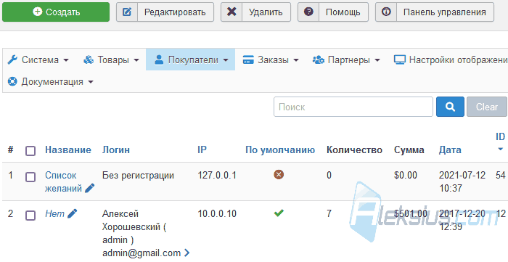Click the lifebuoy icon next to Документация
The image size is (508, 262).
pos(12,81)
